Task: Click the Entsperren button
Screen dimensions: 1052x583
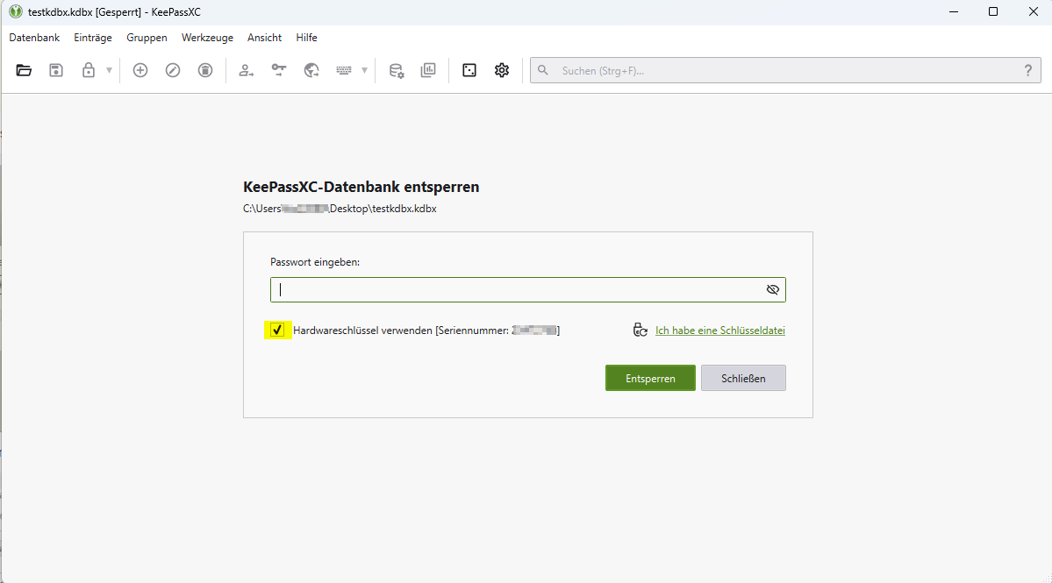Action: (x=650, y=378)
